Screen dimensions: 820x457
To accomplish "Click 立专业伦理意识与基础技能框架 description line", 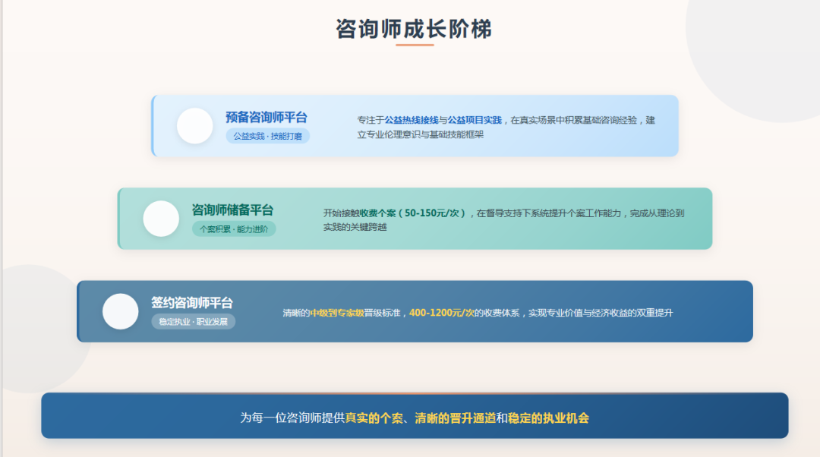I will [x=421, y=134].
